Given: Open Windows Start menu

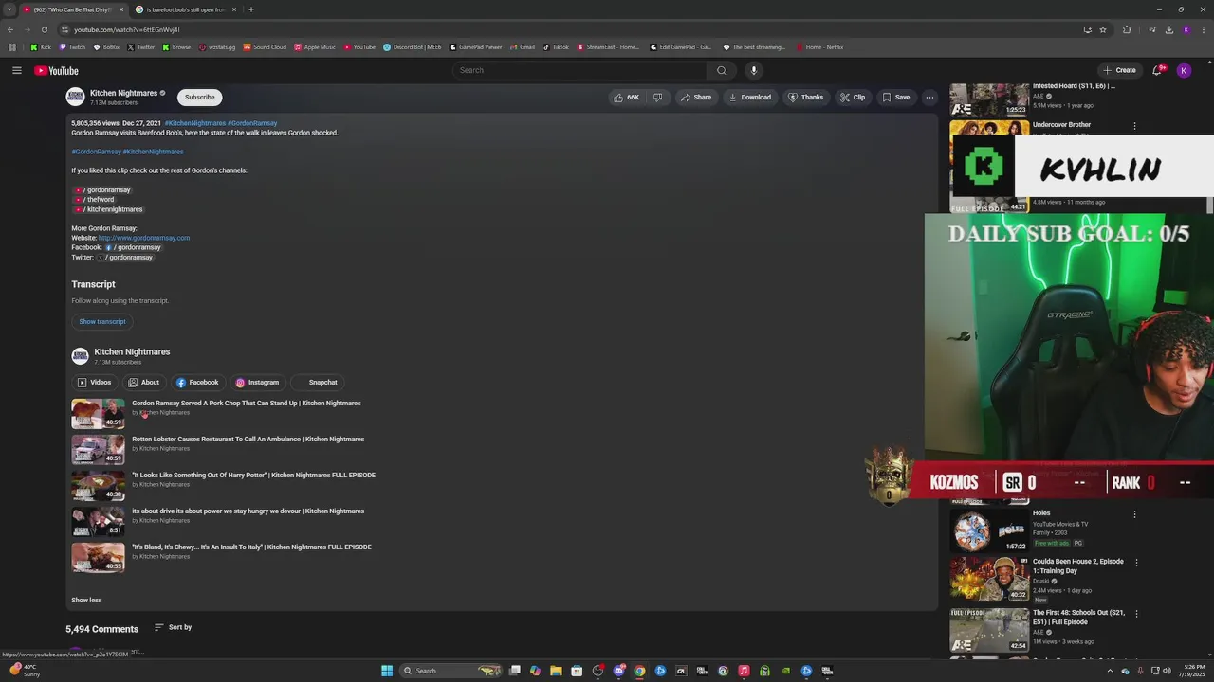Looking at the screenshot, I should tap(387, 671).
